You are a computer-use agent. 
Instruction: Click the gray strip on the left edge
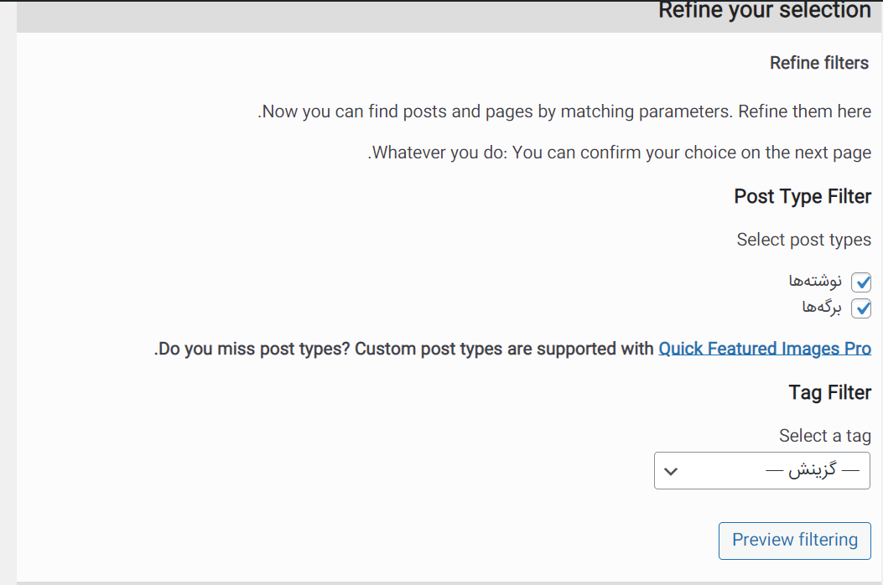8,292
